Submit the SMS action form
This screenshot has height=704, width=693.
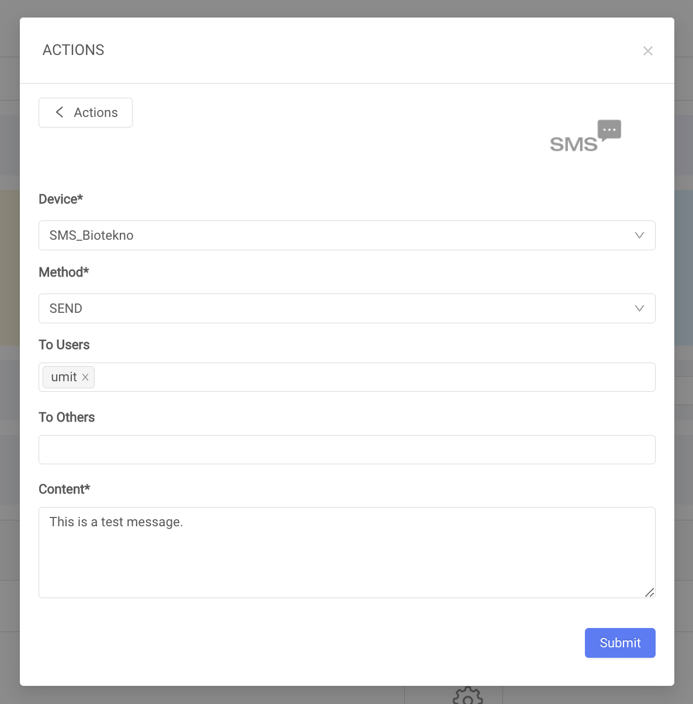point(620,643)
